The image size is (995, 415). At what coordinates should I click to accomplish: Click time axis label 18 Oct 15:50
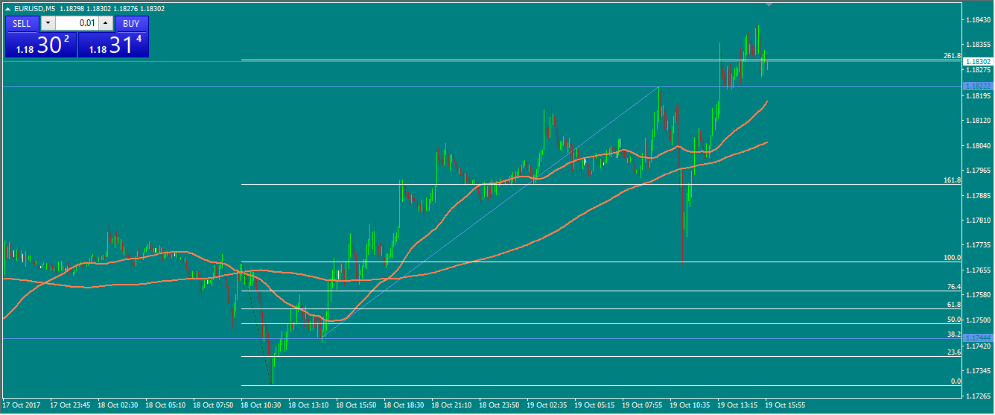click(356, 406)
